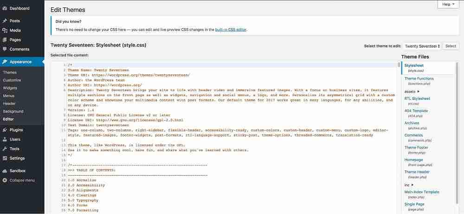Collapse the admin sidebar menu
The width and height of the screenshot is (464, 214).
[x=22, y=180]
